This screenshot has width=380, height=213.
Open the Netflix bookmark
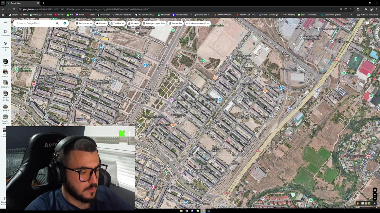pos(91,15)
